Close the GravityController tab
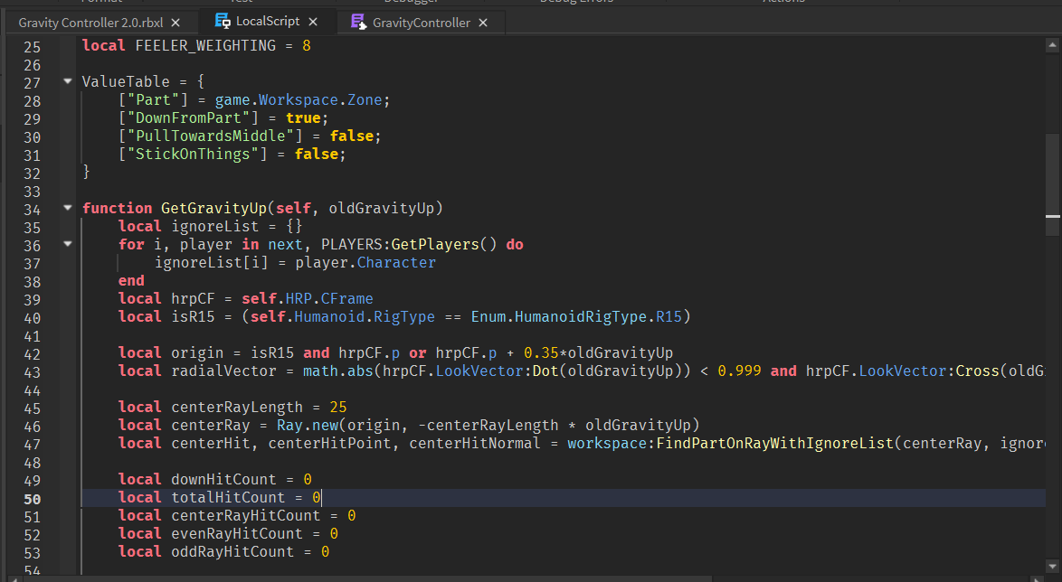The width and height of the screenshot is (1062, 582). point(483,23)
